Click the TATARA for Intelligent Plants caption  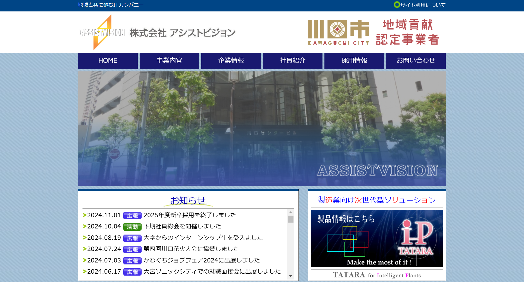[x=377, y=275]
